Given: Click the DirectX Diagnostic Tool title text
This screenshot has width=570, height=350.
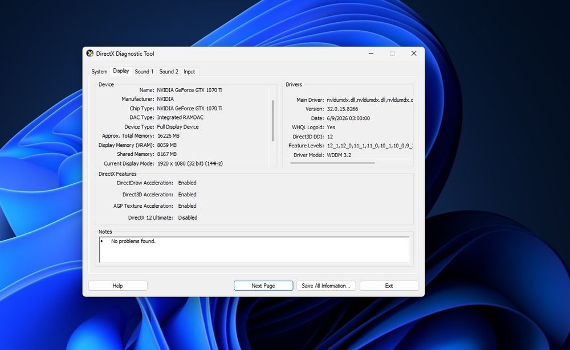Looking at the screenshot, I should coord(125,53).
